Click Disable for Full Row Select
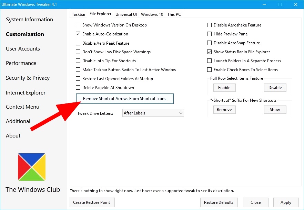 pyautogui.click(x=275, y=88)
